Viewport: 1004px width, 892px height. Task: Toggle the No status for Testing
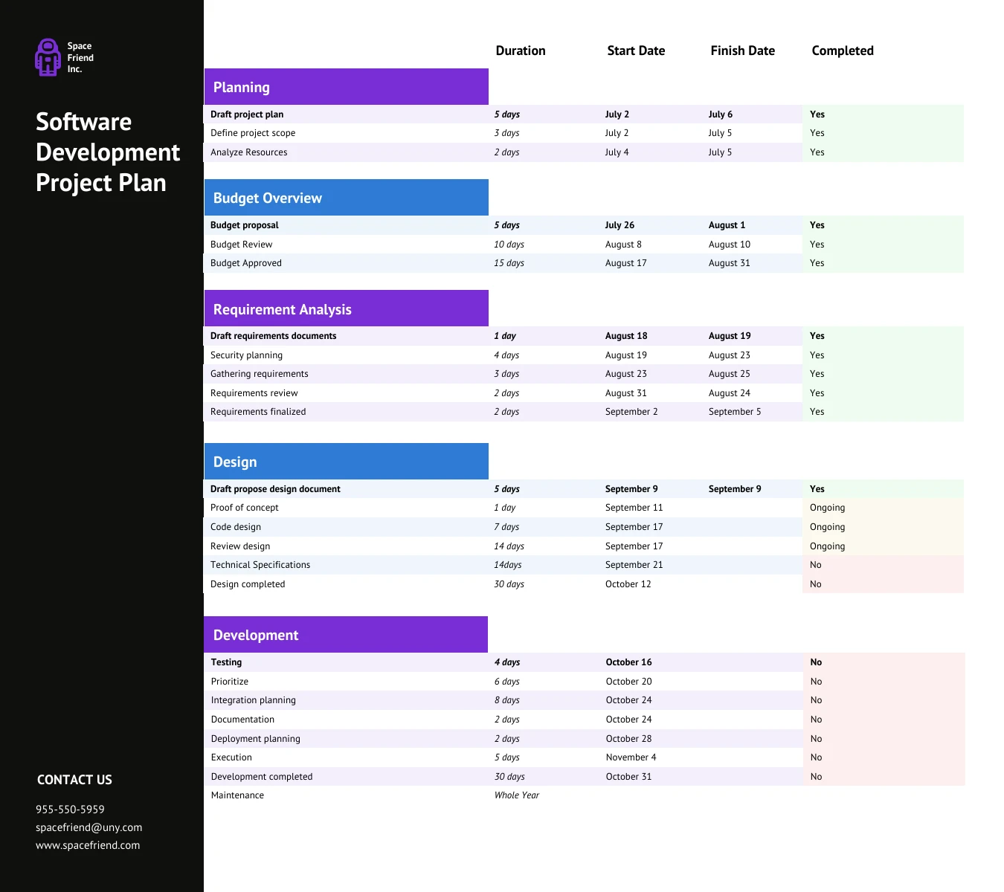click(816, 662)
